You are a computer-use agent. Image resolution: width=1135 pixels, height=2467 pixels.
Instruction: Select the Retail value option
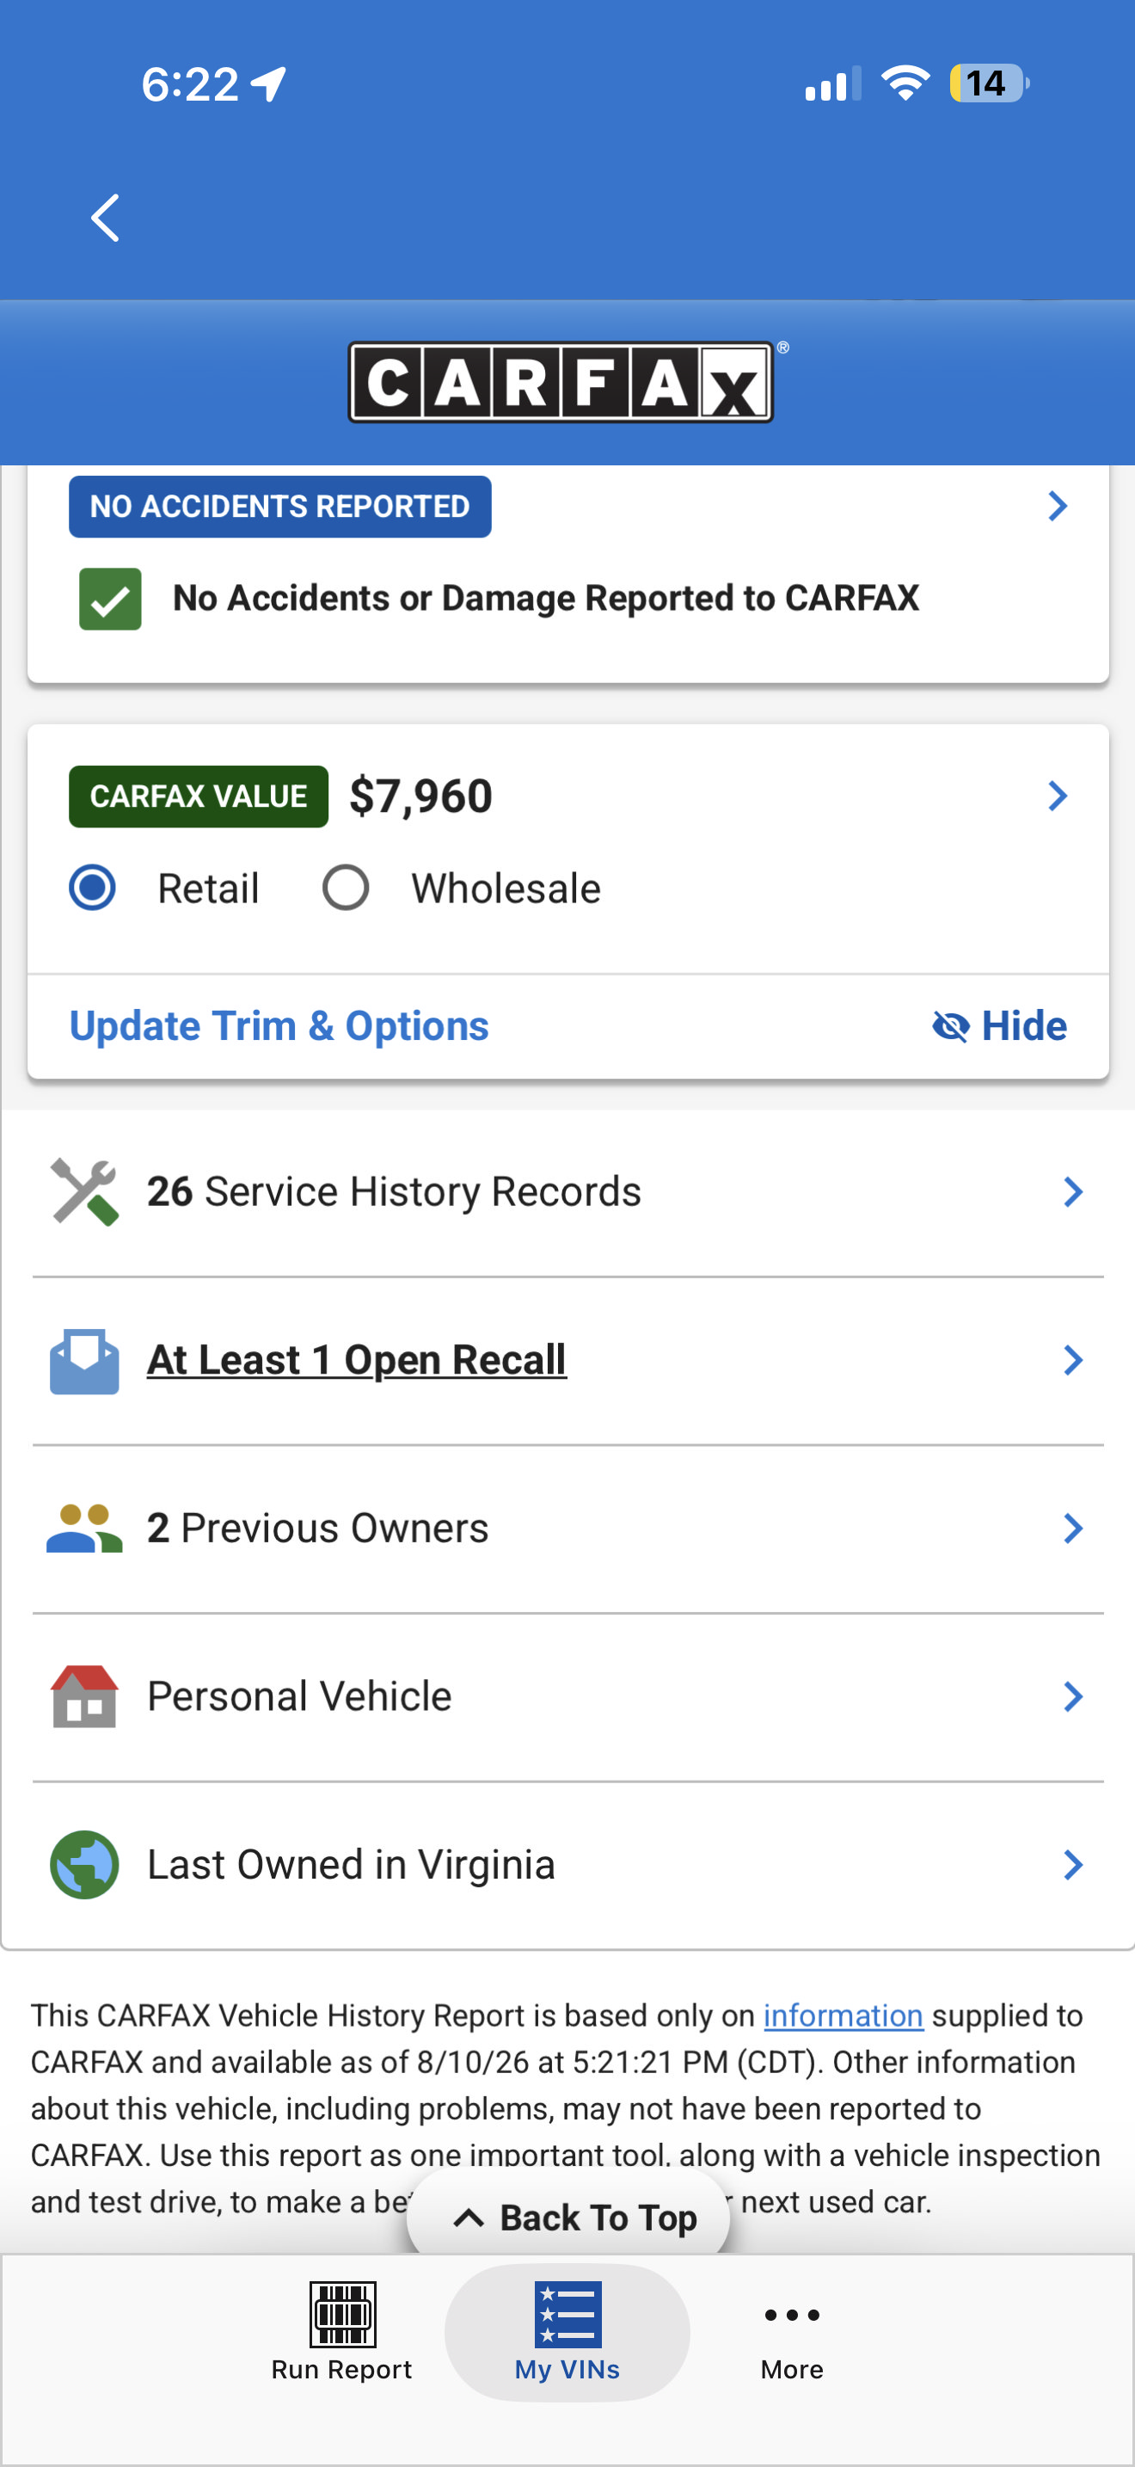pos(92,888)
